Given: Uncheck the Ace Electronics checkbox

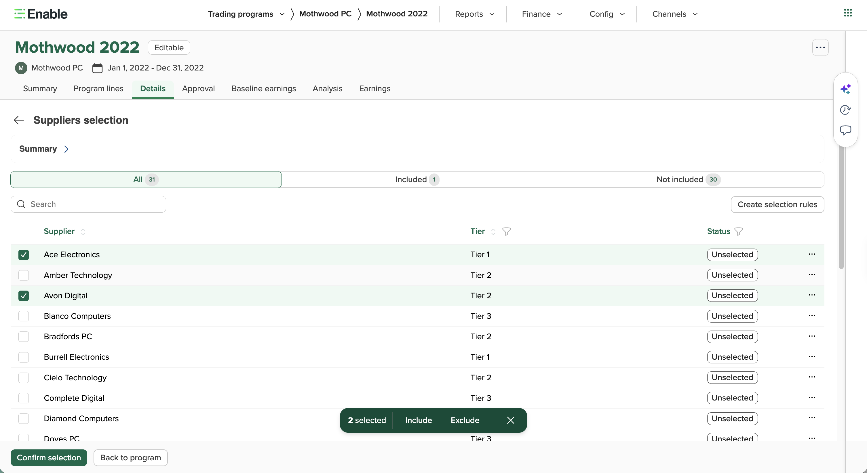Looking at the screenshot, I should [x=24, y=255].
